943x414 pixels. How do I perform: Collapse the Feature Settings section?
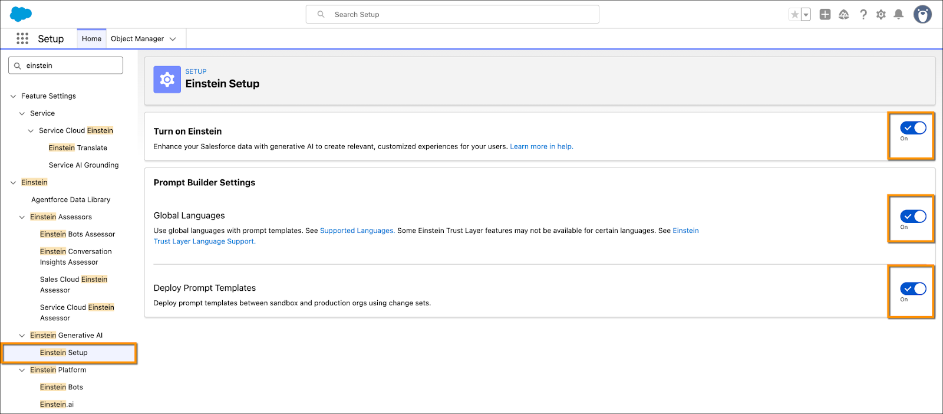pyautogui.click(x=13, y=96)
